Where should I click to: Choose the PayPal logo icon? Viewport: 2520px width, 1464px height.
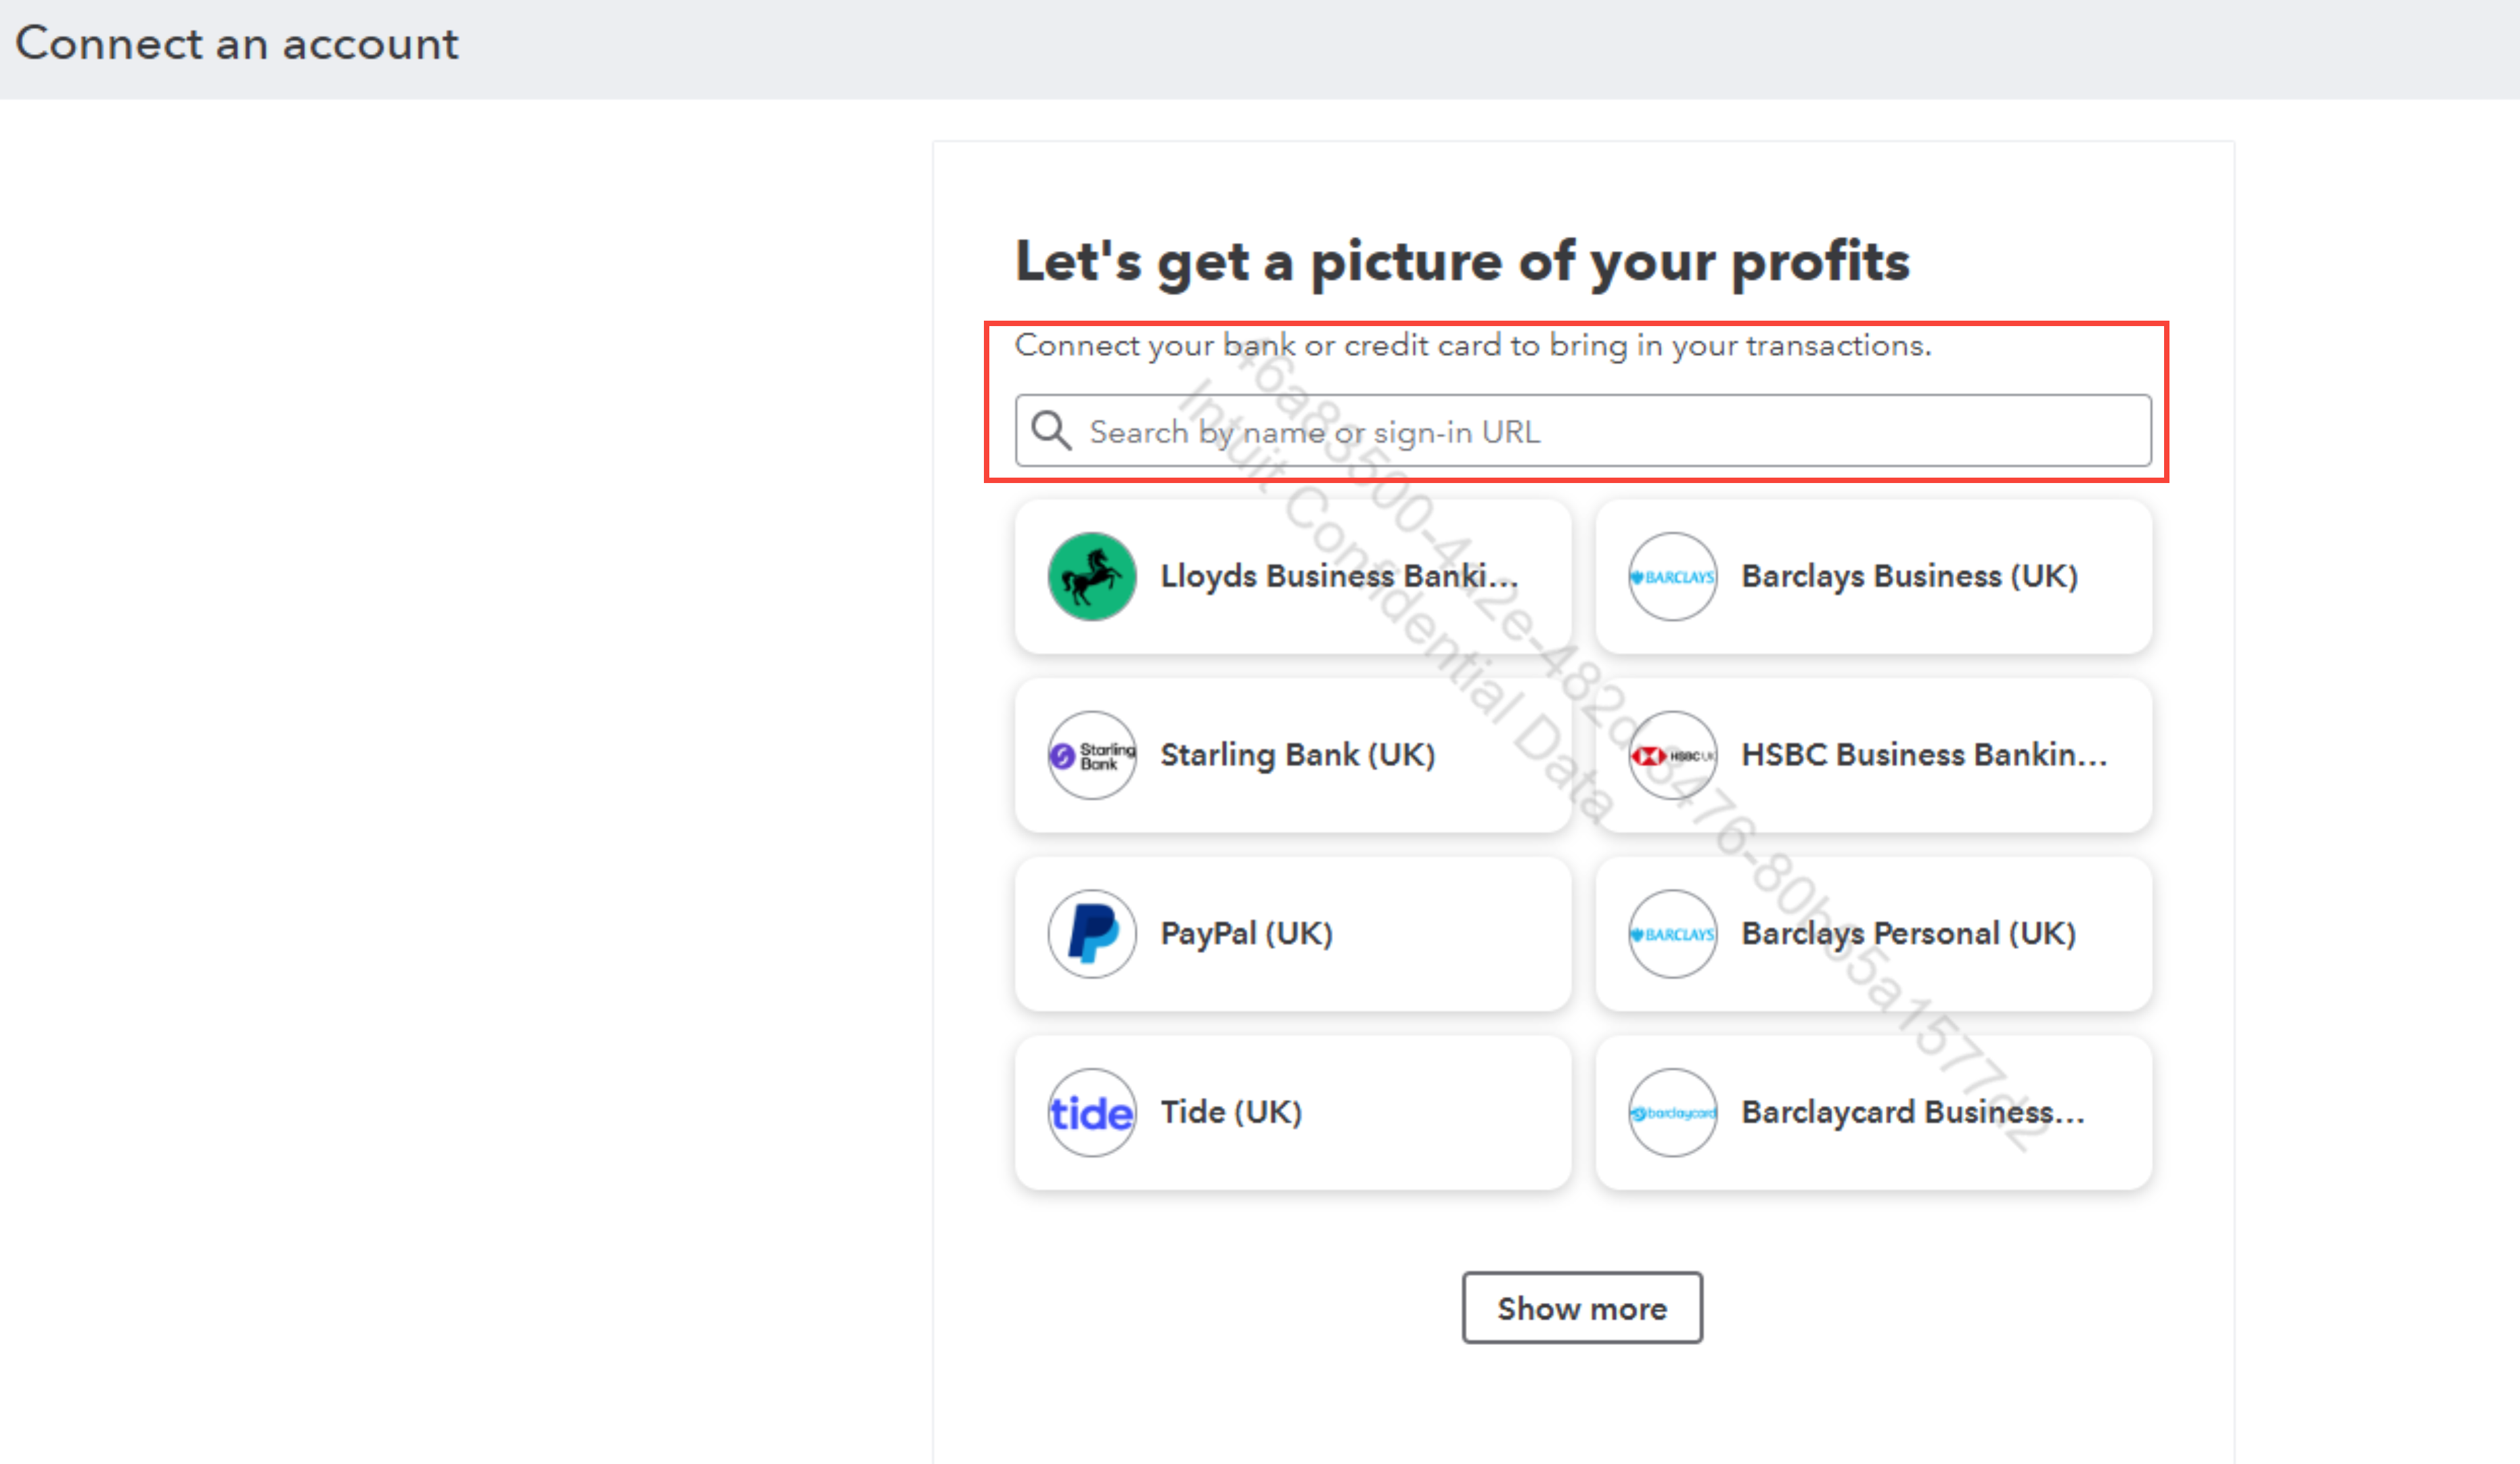click(1092, 934)
